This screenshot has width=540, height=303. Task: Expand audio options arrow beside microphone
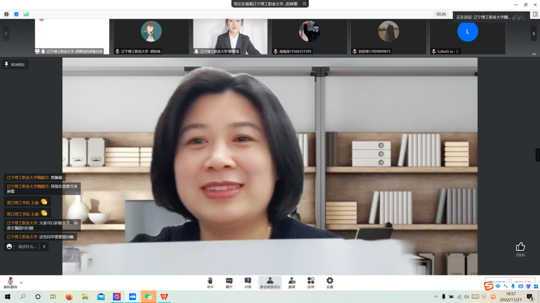[21, 283]
